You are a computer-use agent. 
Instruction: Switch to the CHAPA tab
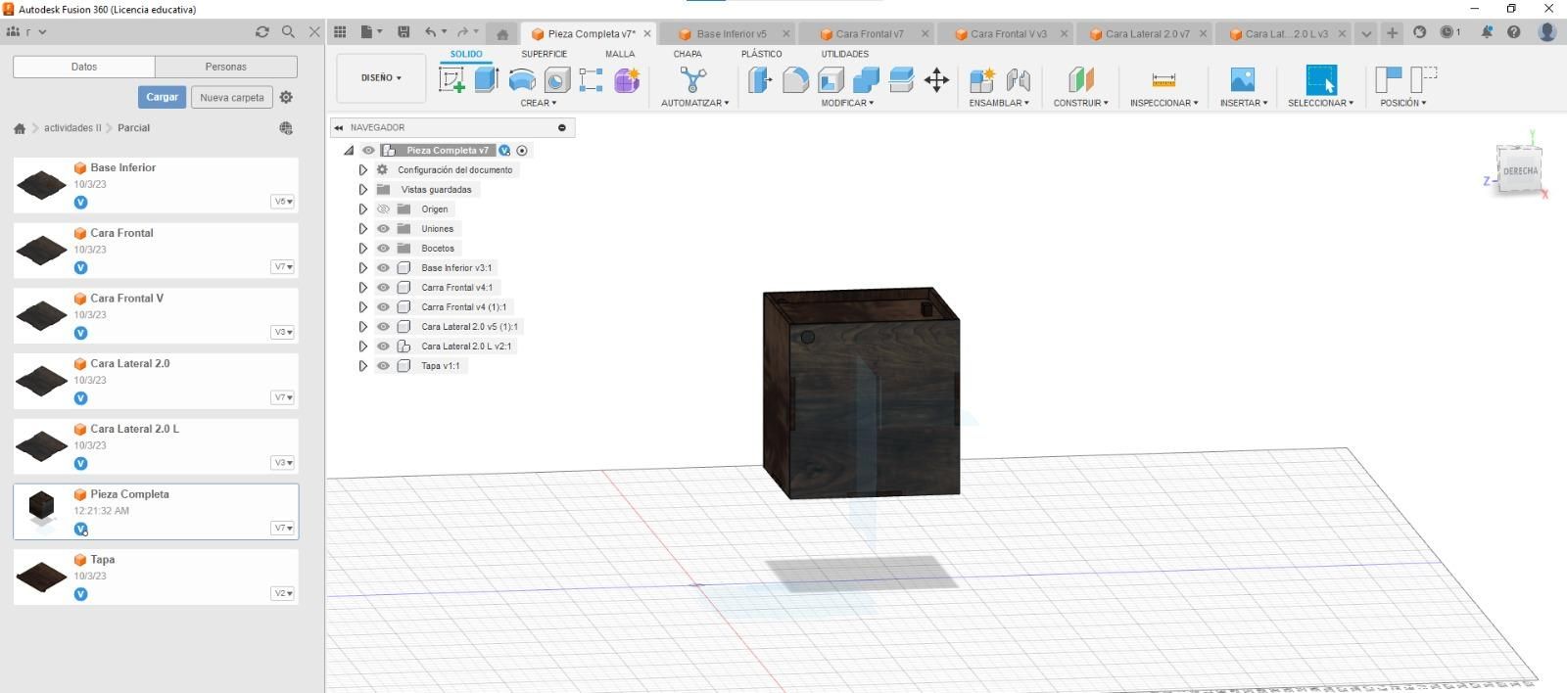(x=688, y=54)
